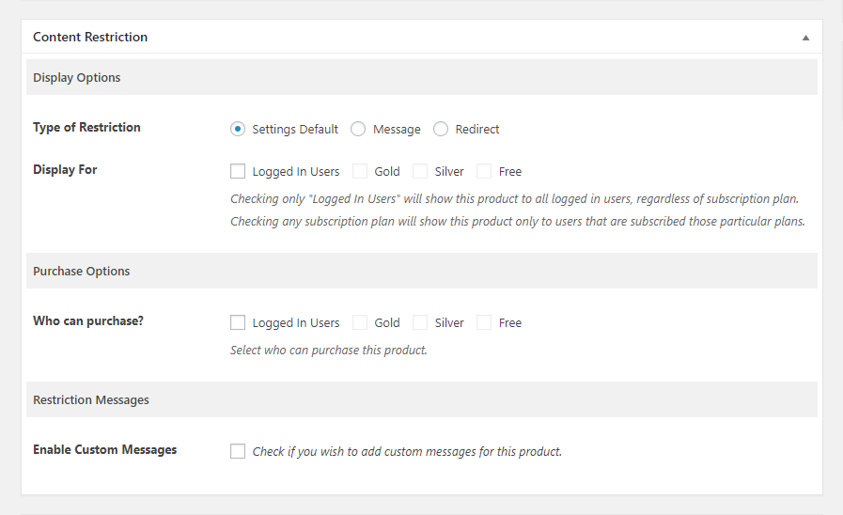
Task: Enable Custom Messages checkbox
Action: pos(238,451)
